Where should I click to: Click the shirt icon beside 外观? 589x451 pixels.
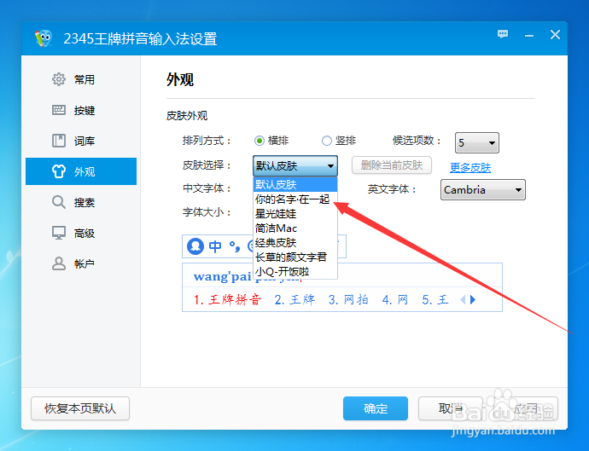coord(59,171)
